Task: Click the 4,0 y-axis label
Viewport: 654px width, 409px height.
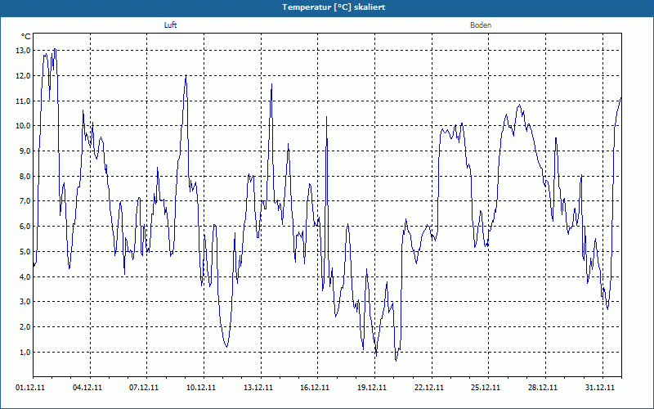Action: click(25, 276)
